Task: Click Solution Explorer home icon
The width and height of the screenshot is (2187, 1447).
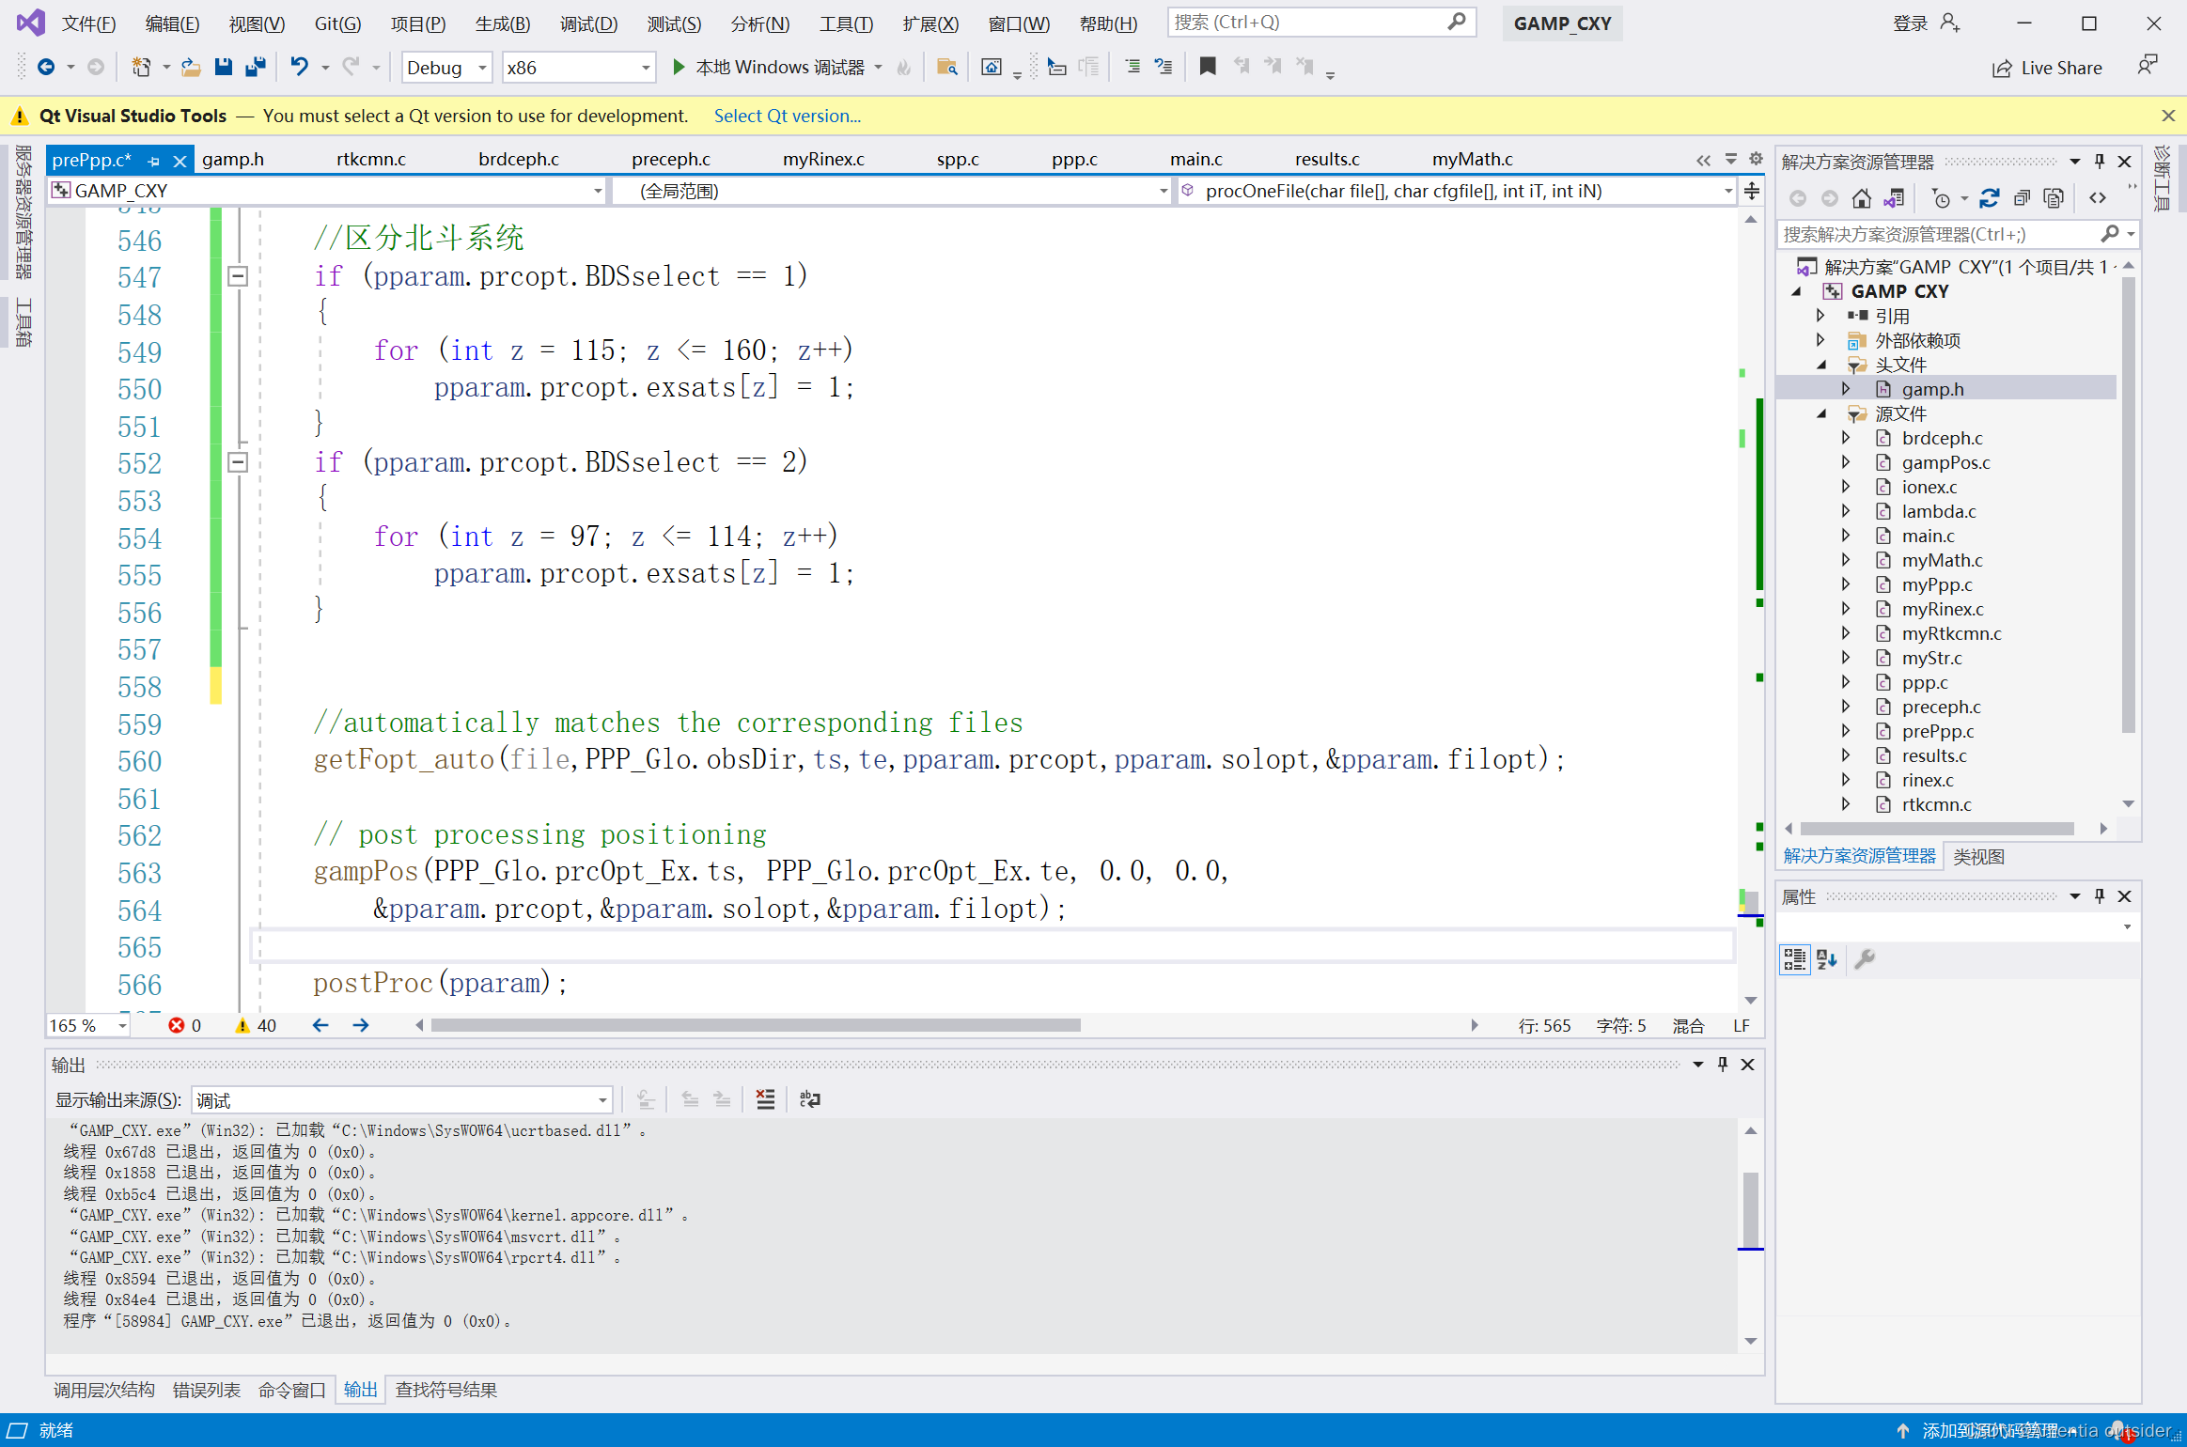Action: click(x=1861, y=198)
